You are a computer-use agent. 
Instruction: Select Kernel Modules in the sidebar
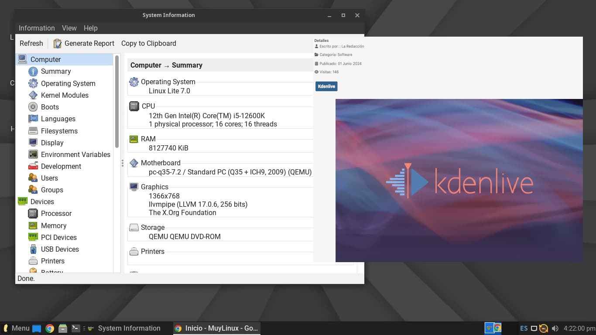(x=65, y=95)
